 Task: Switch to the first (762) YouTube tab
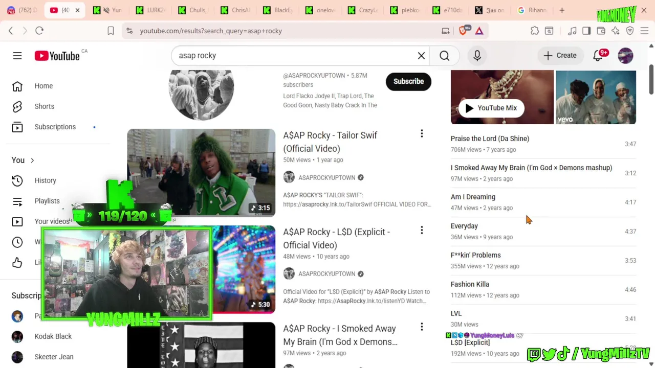point(21,10)
